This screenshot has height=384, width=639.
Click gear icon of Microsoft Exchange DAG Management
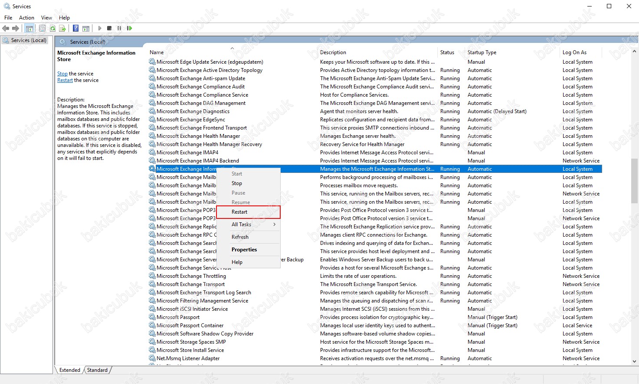coord(152,103)
